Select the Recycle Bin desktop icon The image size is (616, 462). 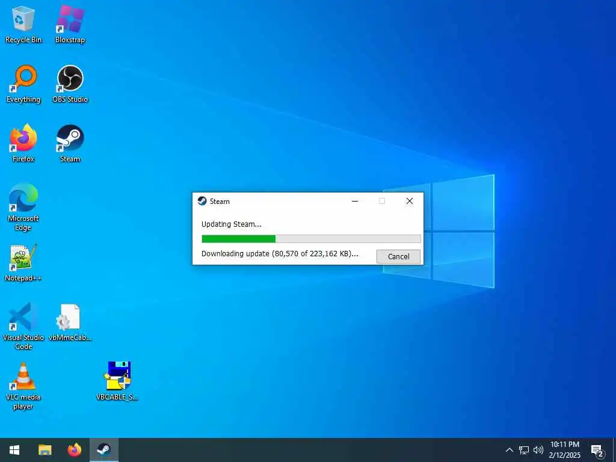click(x=23, y=23)
